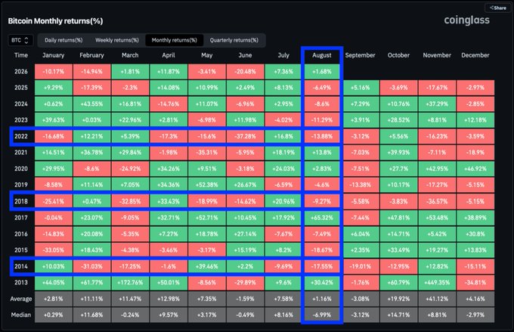This screenshot has width=514, height=332.
Task: Click the February column header
Action: pyautogui.click(x=91, y=55)
